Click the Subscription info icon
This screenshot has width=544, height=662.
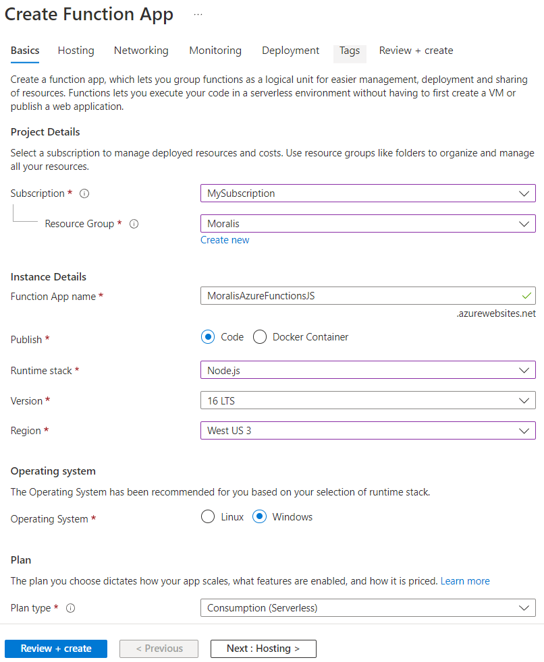pos(84,193)
